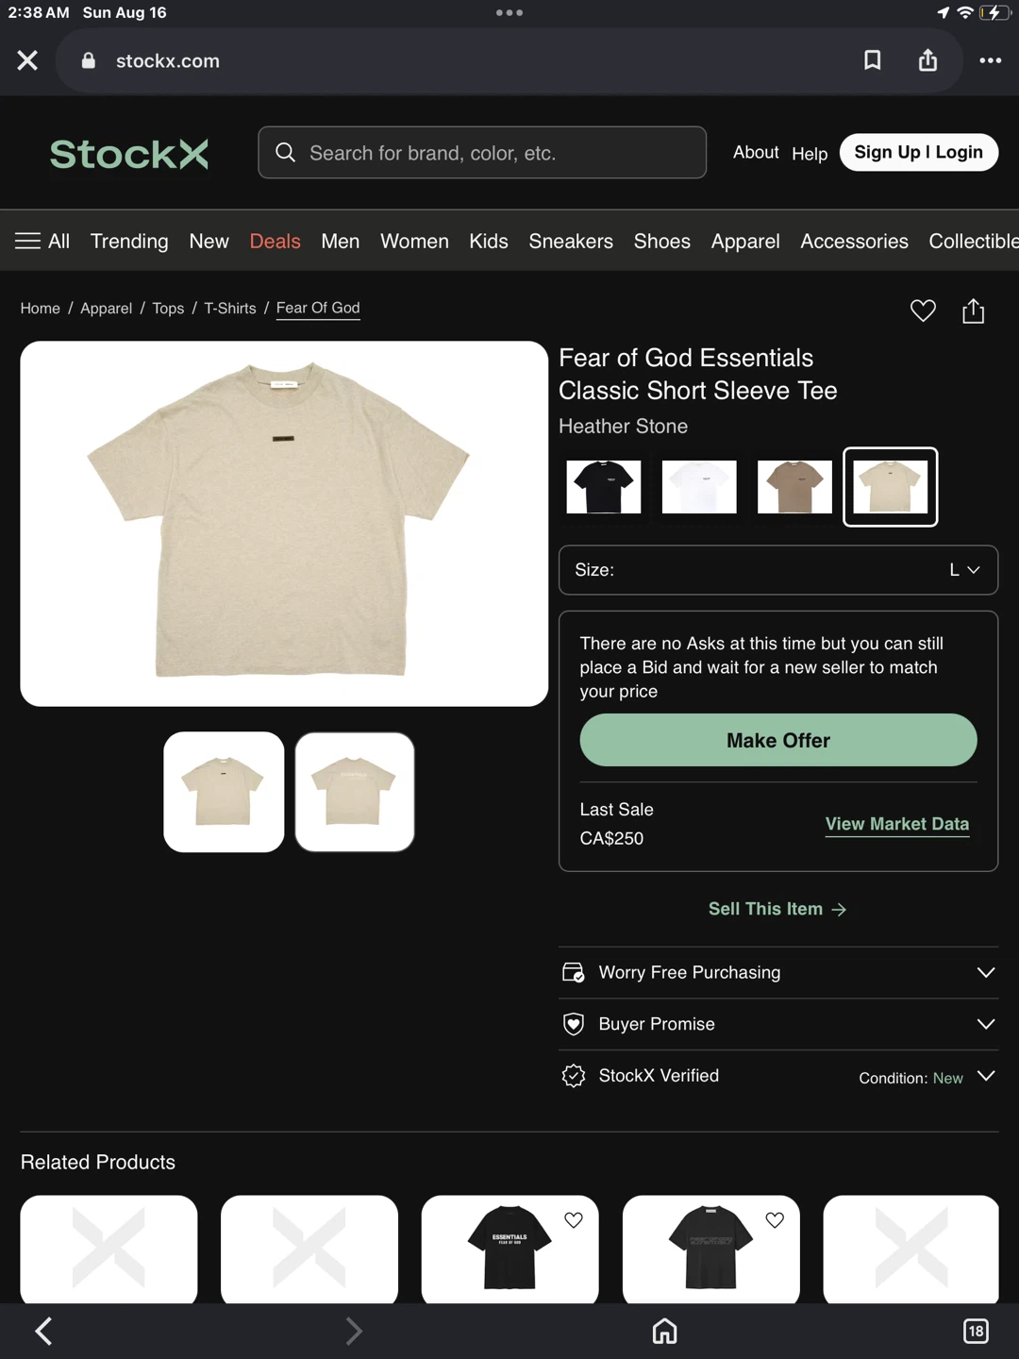
Task: Tap the browser share icon in address bar
Action: [928, 60]
